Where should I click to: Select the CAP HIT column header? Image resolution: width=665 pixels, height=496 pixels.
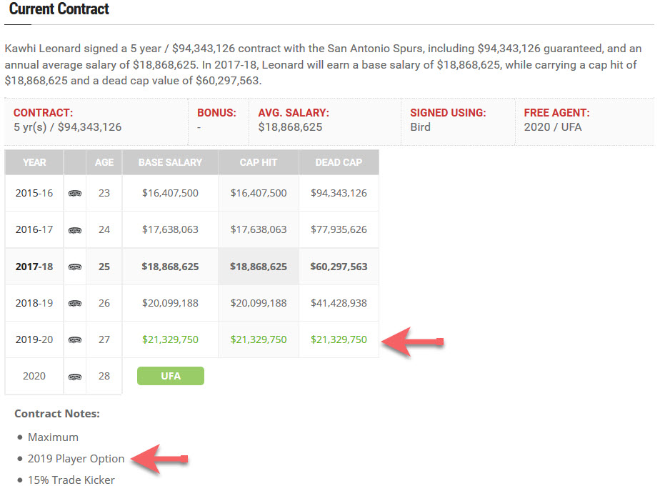pos(259,162)
